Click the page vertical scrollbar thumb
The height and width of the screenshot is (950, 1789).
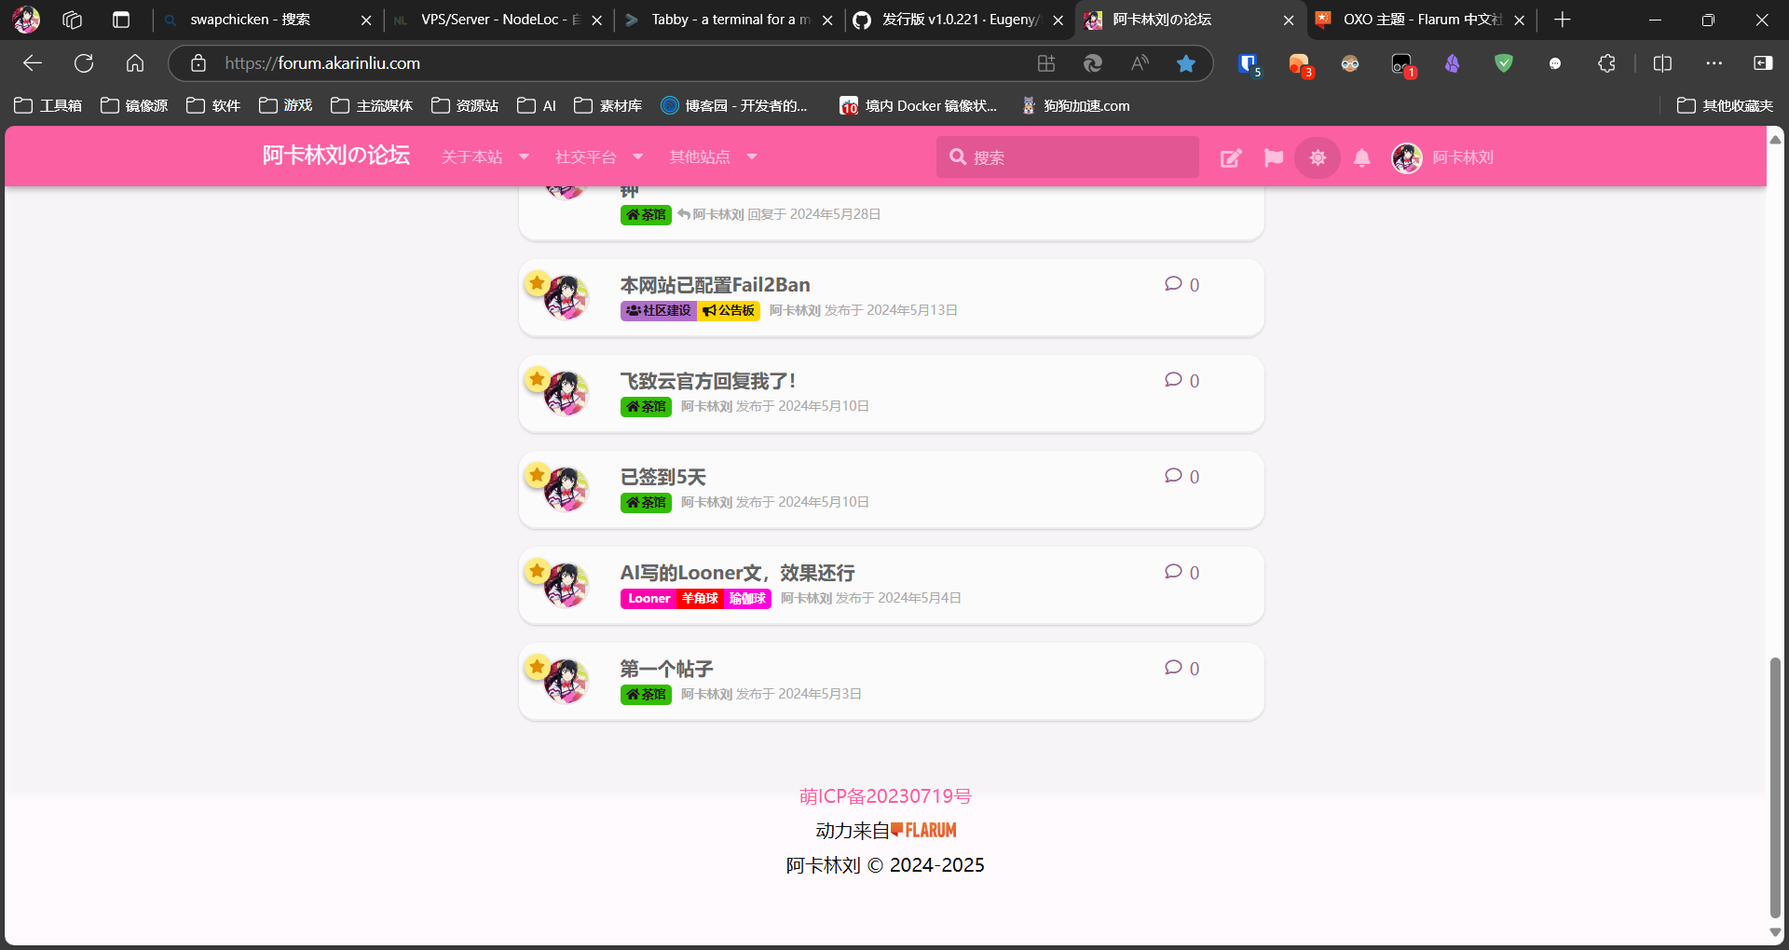[1775, 787]
